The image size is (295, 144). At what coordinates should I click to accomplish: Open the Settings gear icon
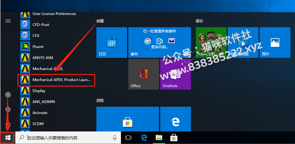(x=8, y=109)
